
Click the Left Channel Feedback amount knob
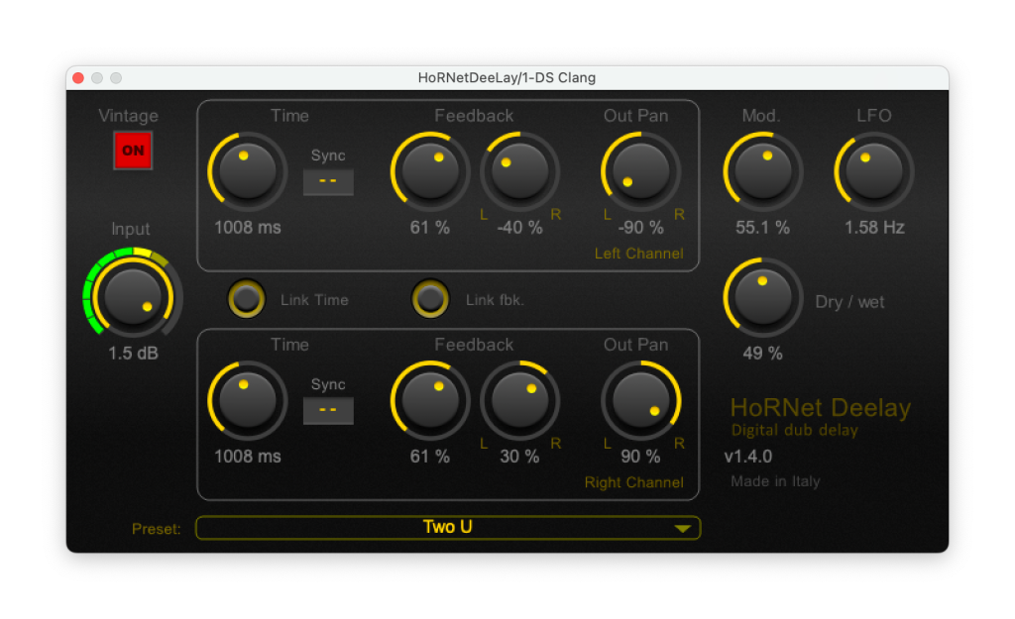click(x=430, y=170)
